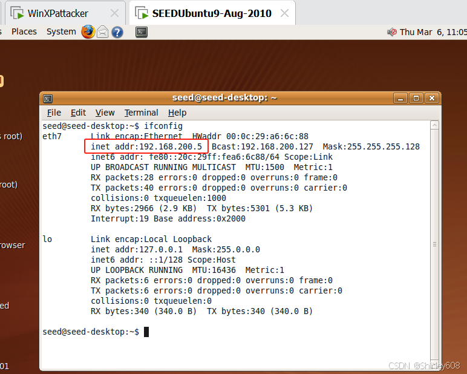Click the Mask:255.0.0.0 loopback value
The height and width of the screenshot is (374, 467).
point(226,249)
